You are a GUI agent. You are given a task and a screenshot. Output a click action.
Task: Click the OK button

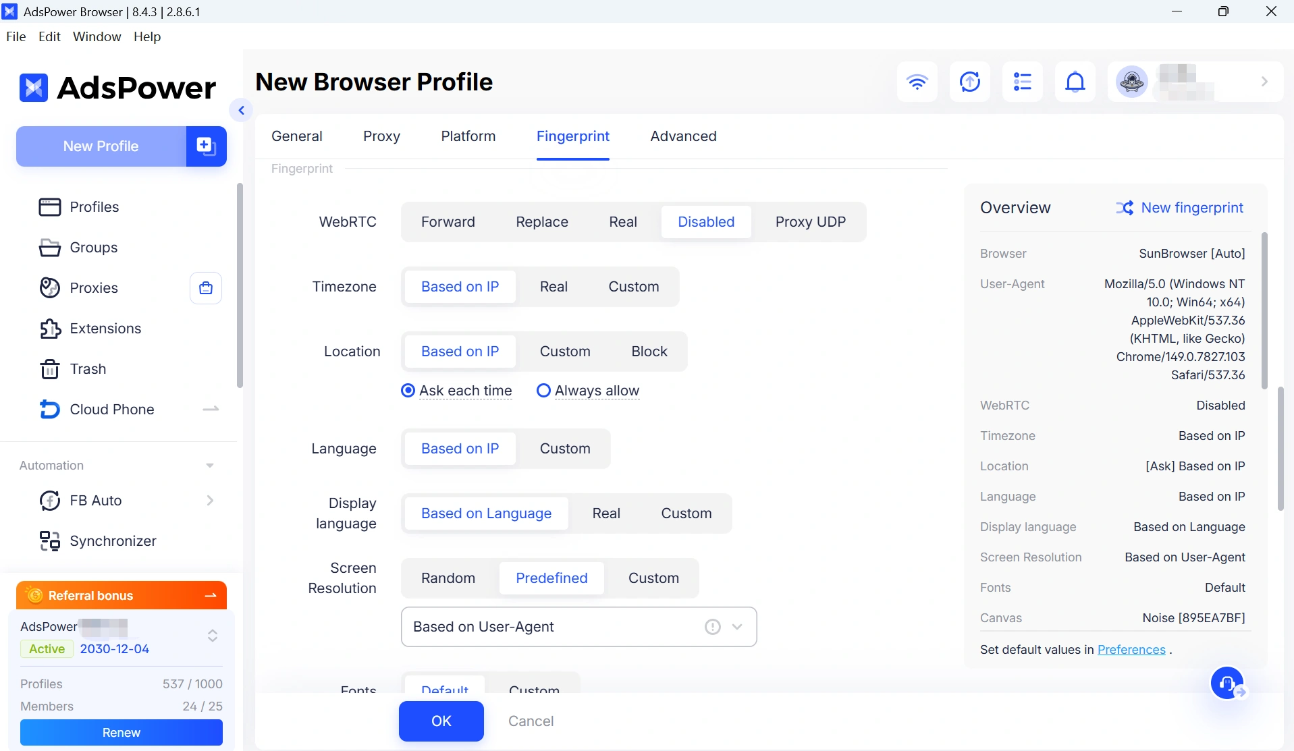click(x=441, y=721)
